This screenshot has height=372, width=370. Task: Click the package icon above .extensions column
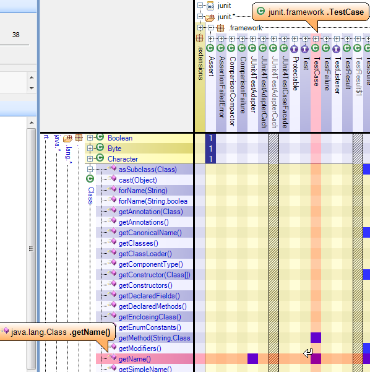point(199,38)
